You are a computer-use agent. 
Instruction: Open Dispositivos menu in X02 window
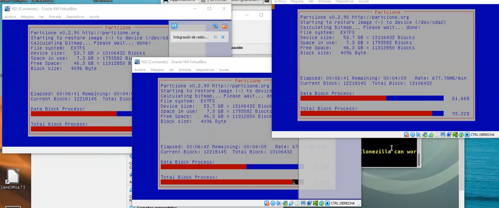click(205, 70)
